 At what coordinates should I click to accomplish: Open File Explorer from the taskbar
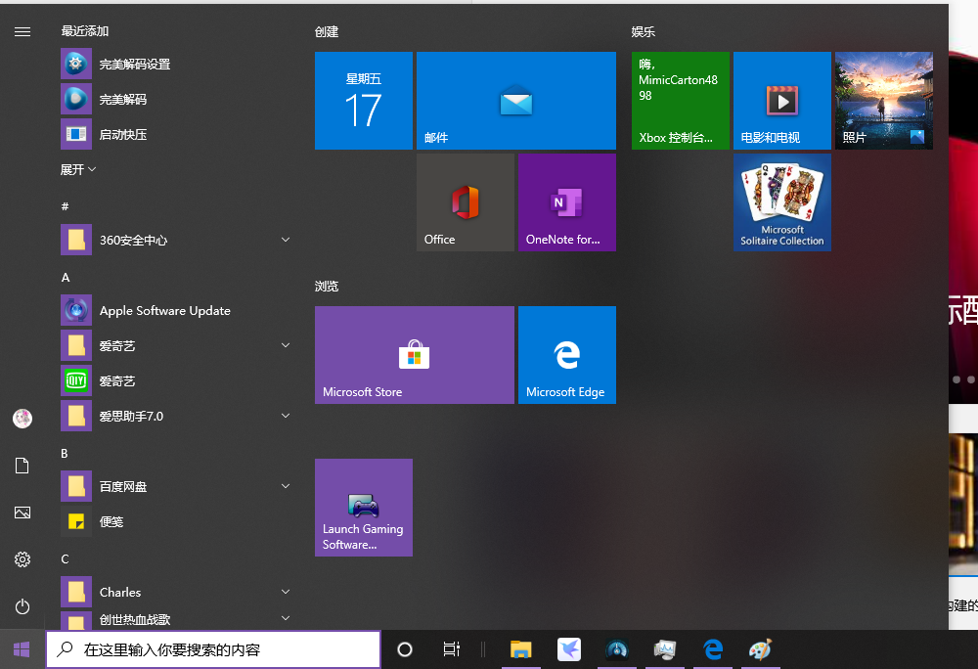521,649
